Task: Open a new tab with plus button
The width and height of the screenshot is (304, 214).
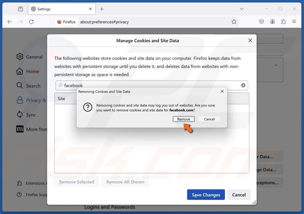Action: [x=102, y=9]
